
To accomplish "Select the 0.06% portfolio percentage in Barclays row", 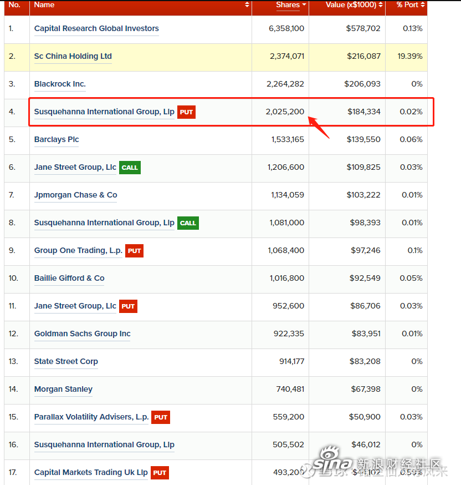I will point(411,139).
